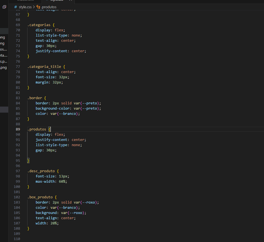264x242 pixels.
Task: Click the .produtos selector in the editor
Action: (37, 129)
